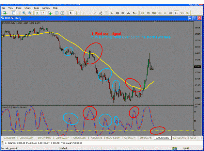Select the rectangle label tool
This screenshot has height=151, width=204.
coord(123,13)
